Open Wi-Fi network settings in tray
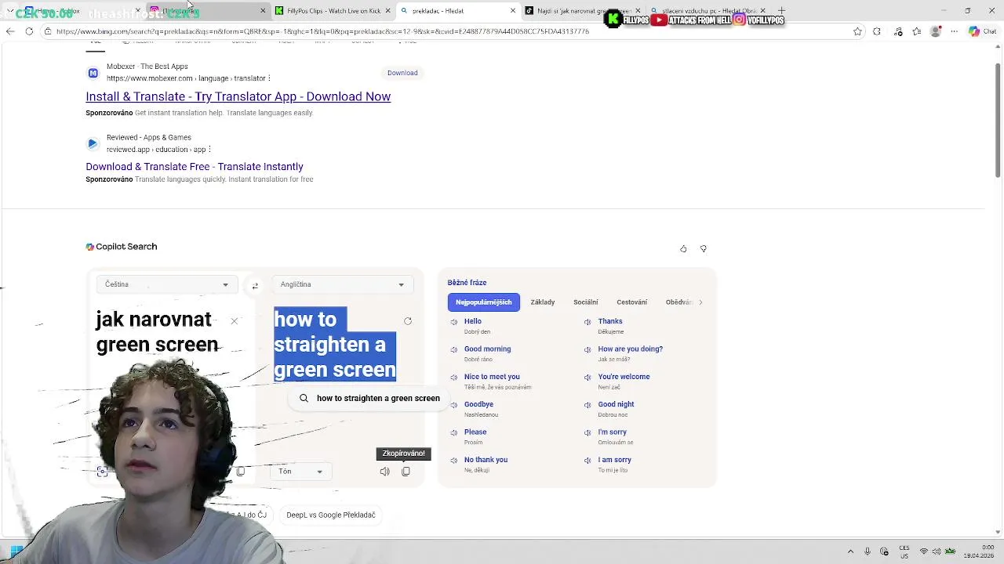The height and width of the screenshot is (564, 1004). pyautogui.click(x=924, y=551)
